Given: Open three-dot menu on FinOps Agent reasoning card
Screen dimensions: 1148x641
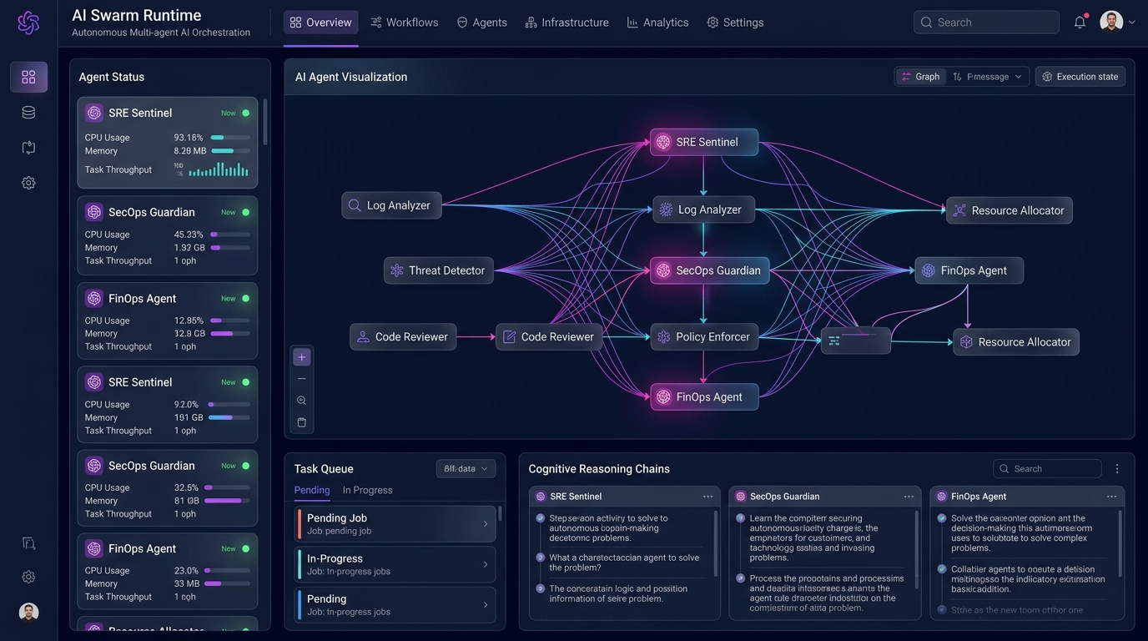Looking at the screenshot, I should [1111, 497].
